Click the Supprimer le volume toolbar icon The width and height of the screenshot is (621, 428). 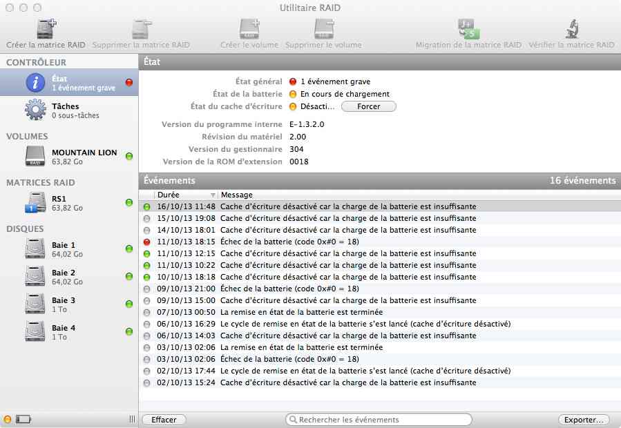(x=324, y=28)
